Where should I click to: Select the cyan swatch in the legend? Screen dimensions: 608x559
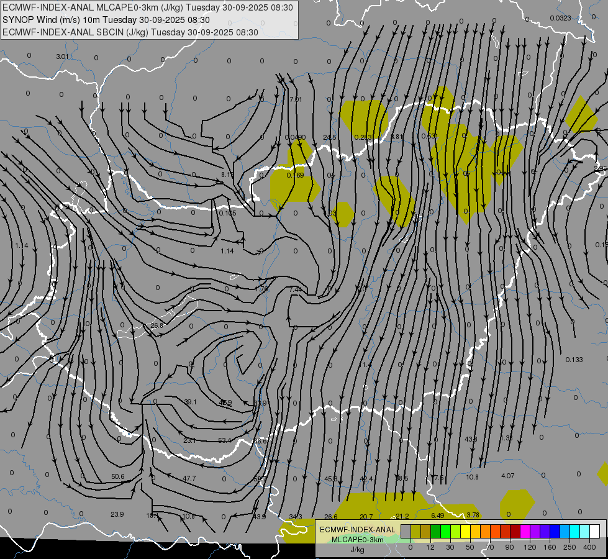click(x=574, y=532)
